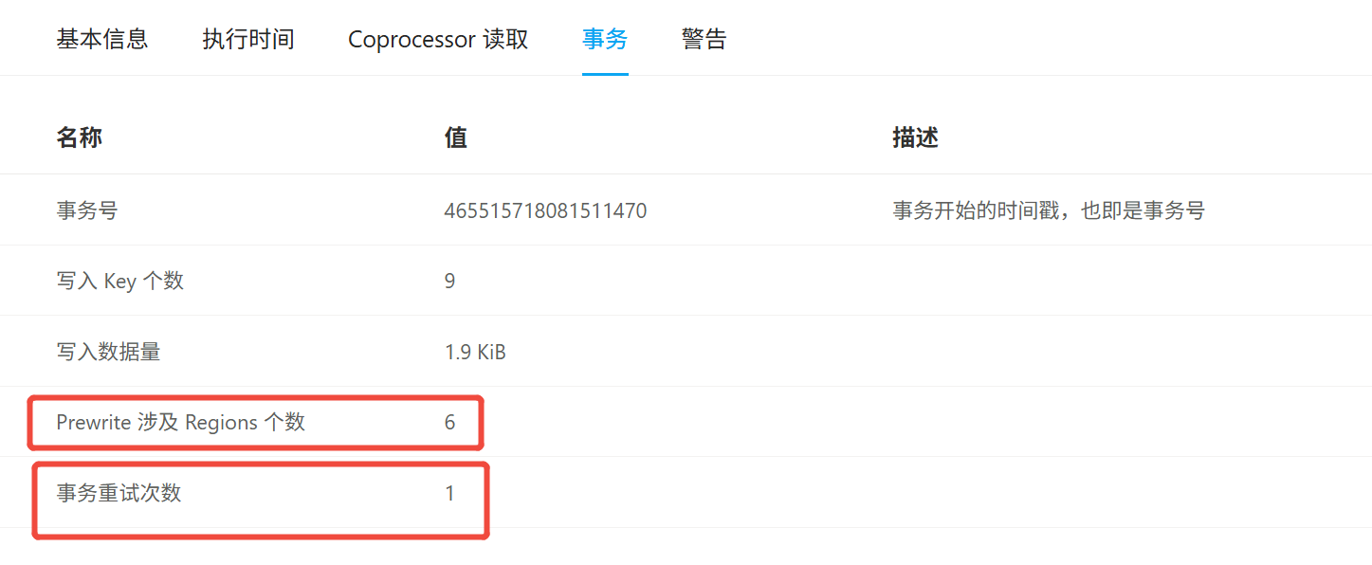Open the 基本信息 tab
Viewport: 1372px width, 565px height.
click(x=102, y=39)
